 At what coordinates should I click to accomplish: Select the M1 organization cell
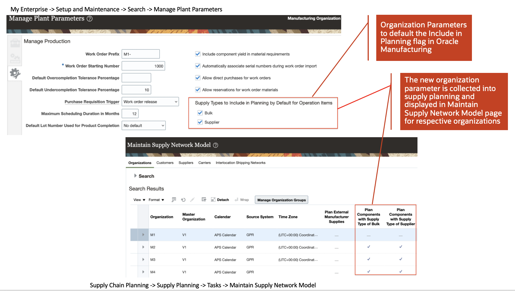(153, 235)
